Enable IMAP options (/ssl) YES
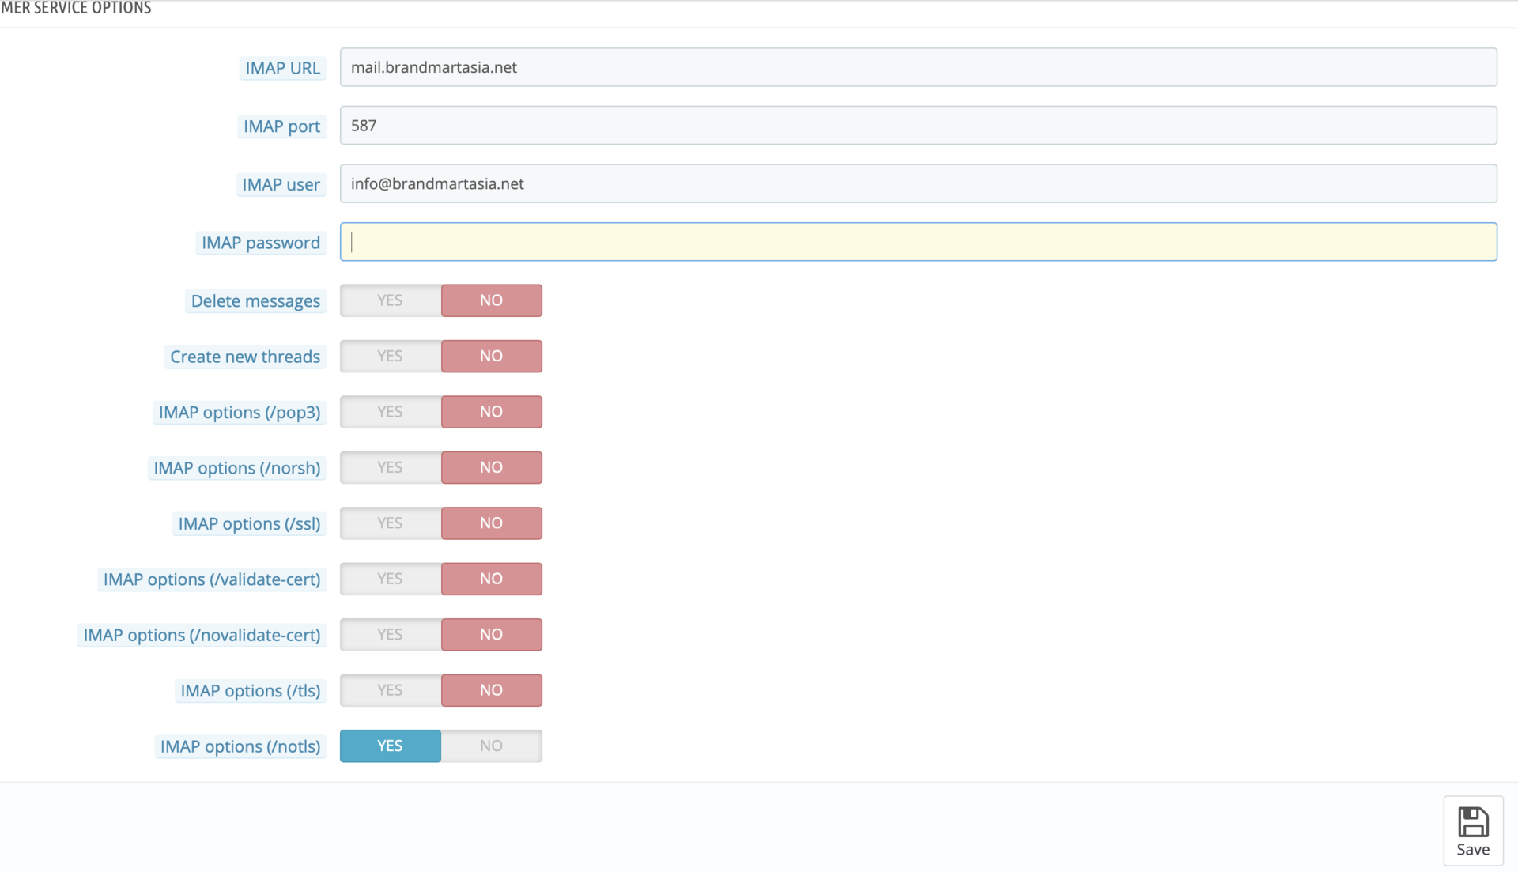The width and height of the screenshot is (1518, 872). tap(390, 523)
